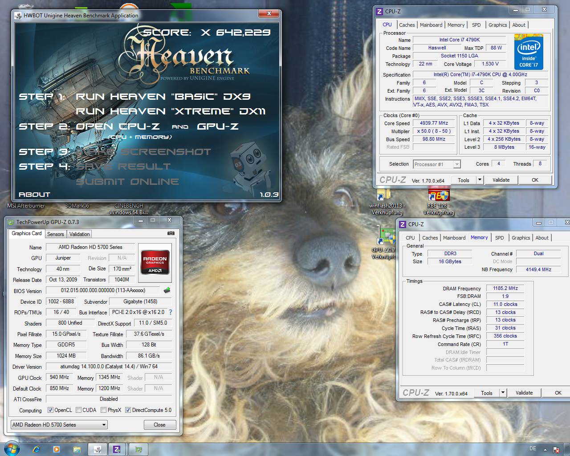This screenshot has height=456, width=570.
Task: Switch to HWBOT Heaven taskbar button
Action: (98, 449)
